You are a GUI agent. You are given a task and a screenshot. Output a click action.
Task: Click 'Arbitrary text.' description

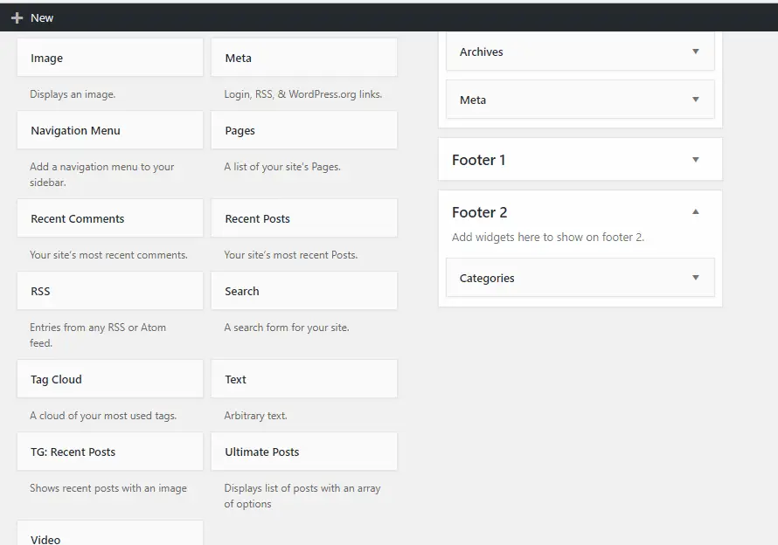pyautogui.click(x=255, y=416)
